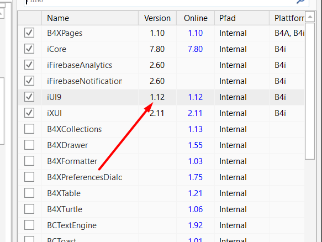This screenshot has width=322, height=242.
Task: Open online version link 1.75 for B4XPreferencesDialog
Action: pos(196,177)
